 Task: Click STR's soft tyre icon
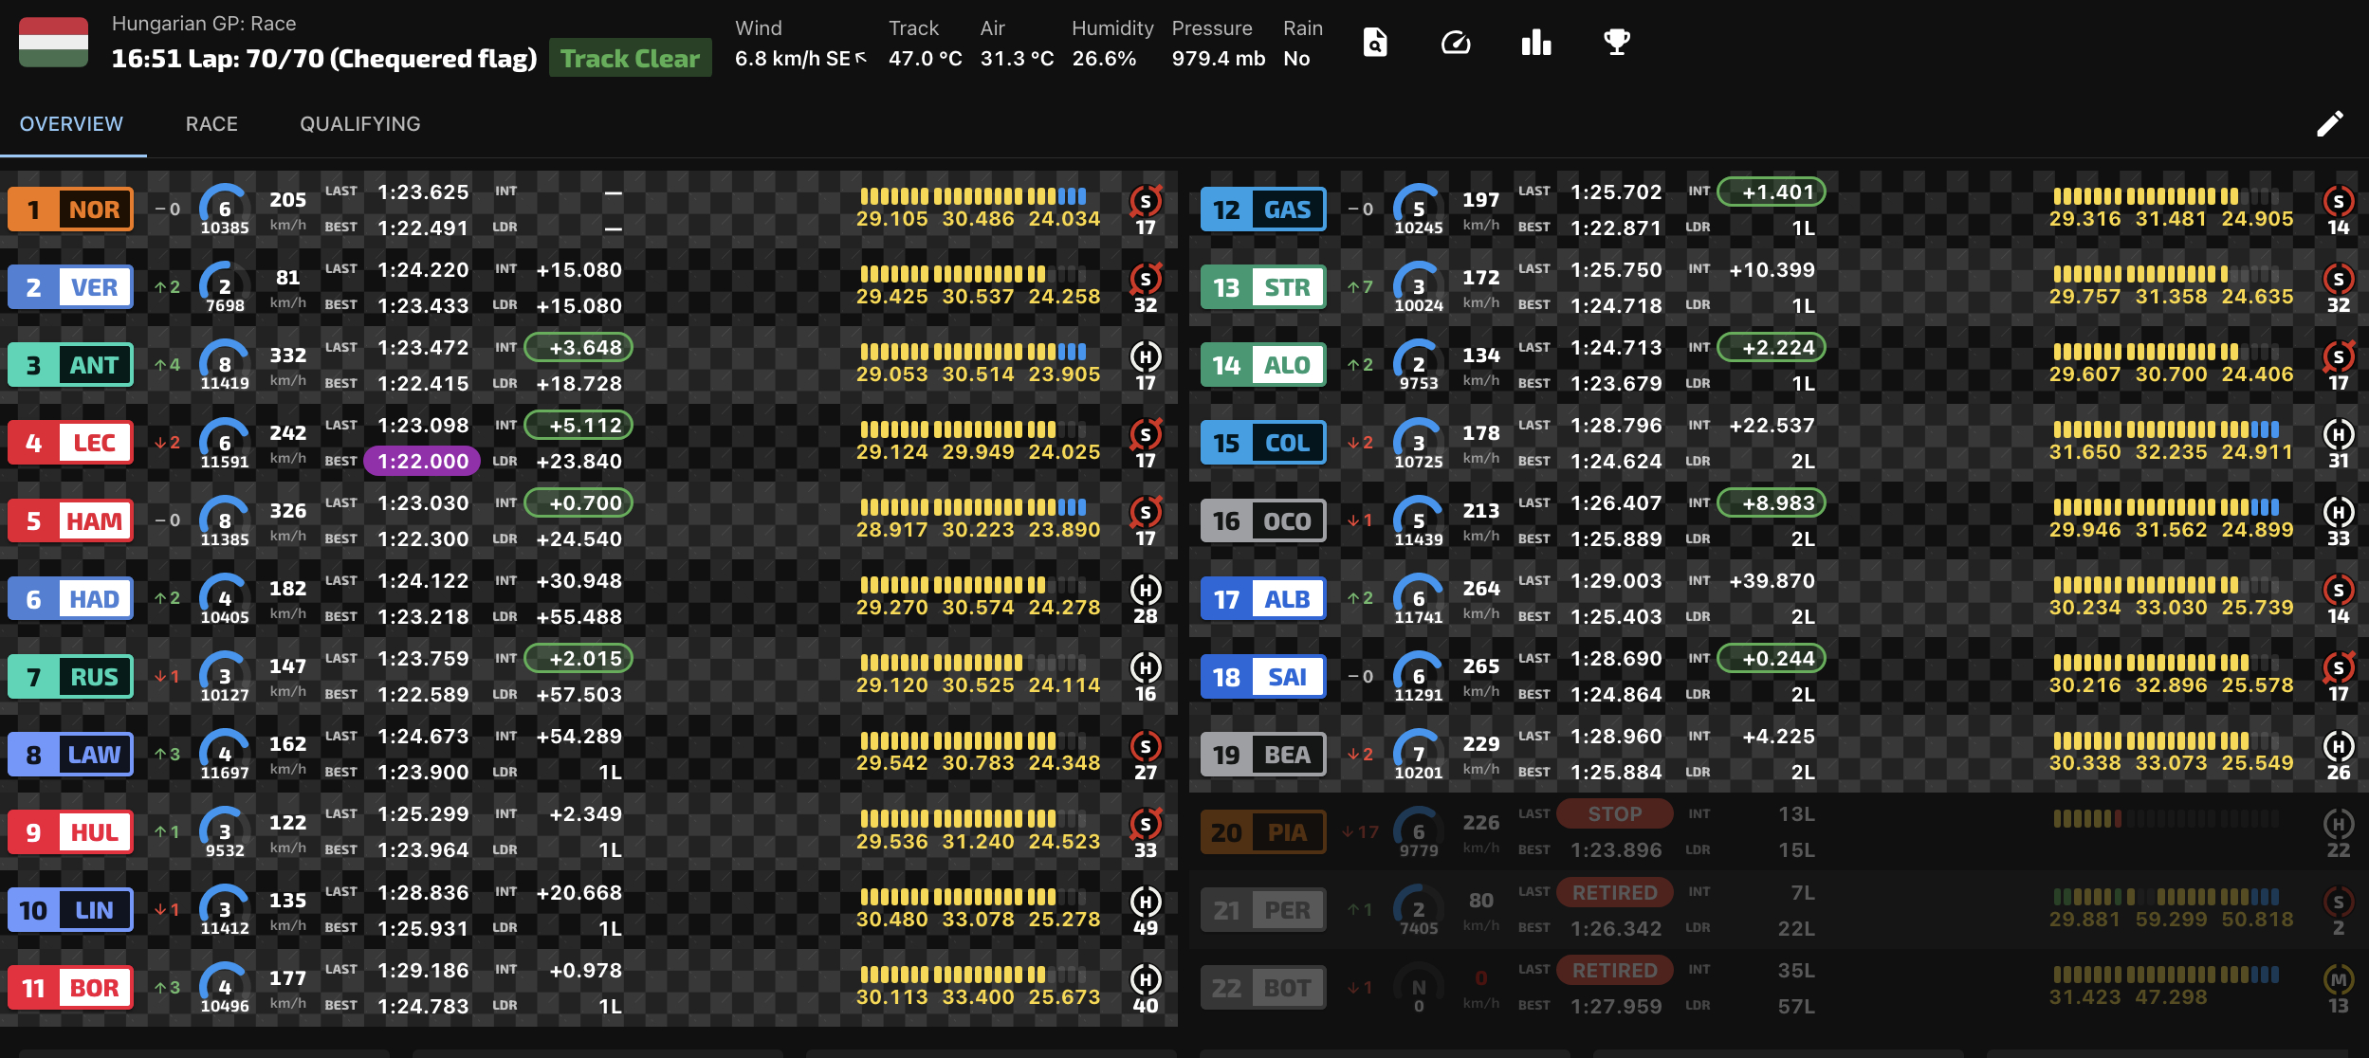click(x=2339, y=279)
